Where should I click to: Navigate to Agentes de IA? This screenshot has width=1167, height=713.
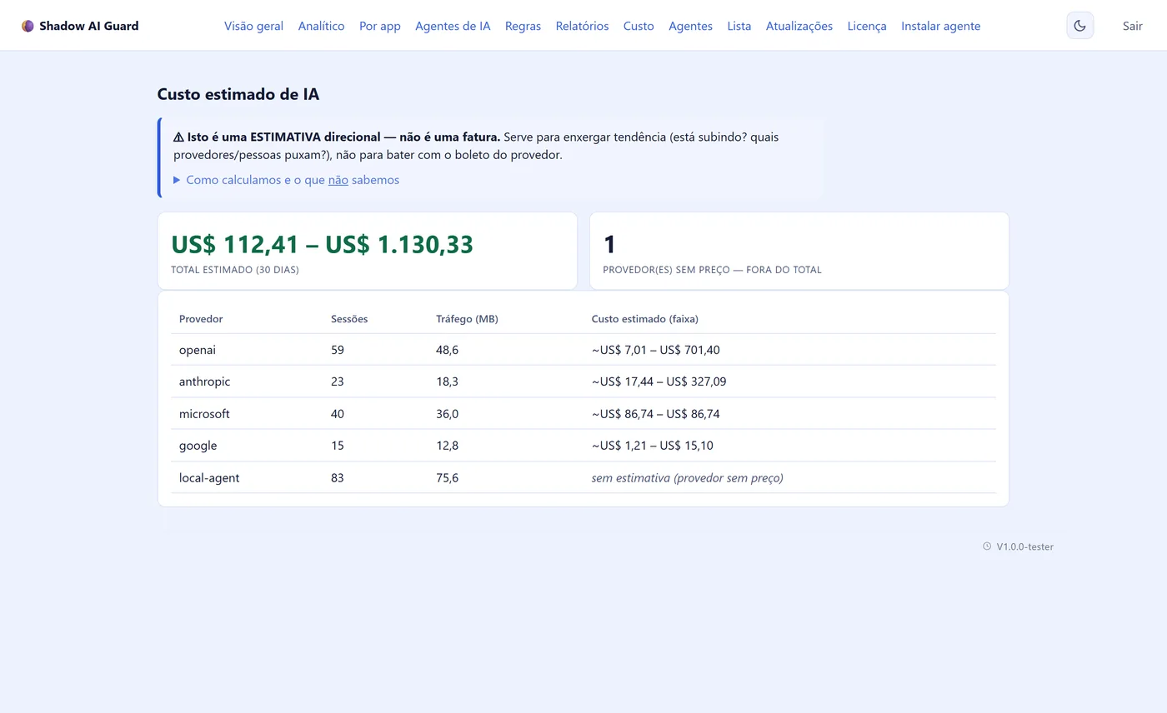453,26
